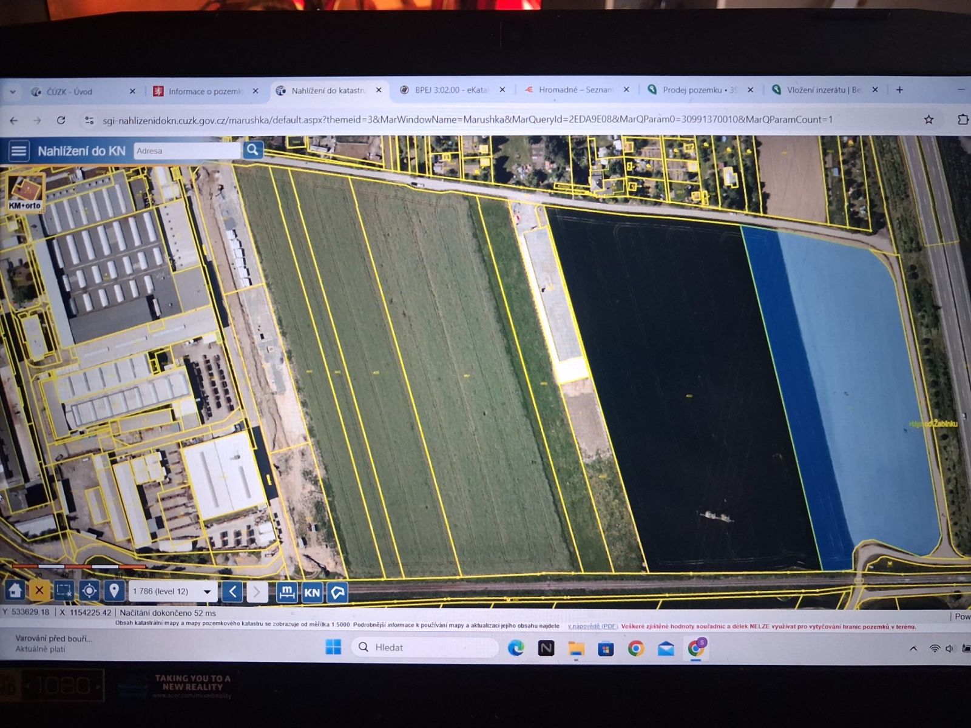Screen dimensions: 971x728
Task: Open the volume control in tray
Action: coord(950,649)
